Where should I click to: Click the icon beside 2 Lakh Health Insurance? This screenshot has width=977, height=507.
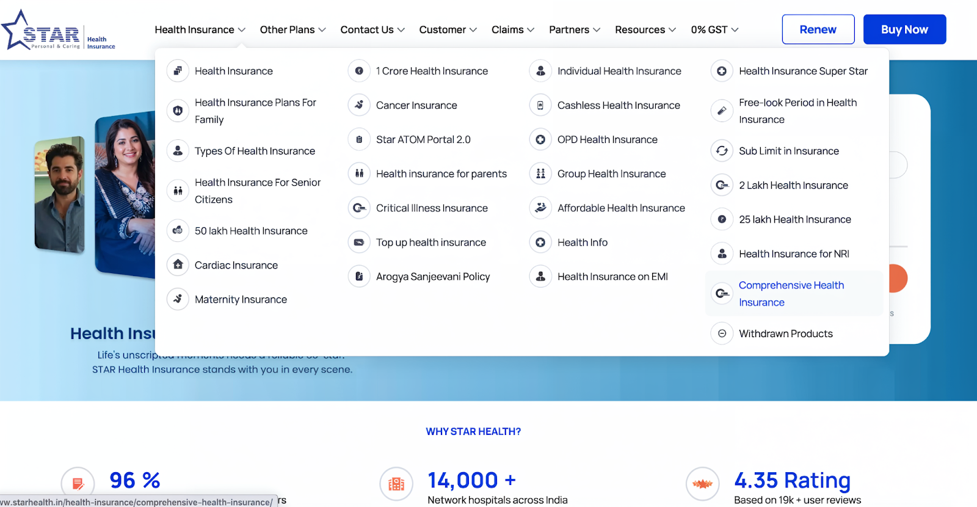722,185
